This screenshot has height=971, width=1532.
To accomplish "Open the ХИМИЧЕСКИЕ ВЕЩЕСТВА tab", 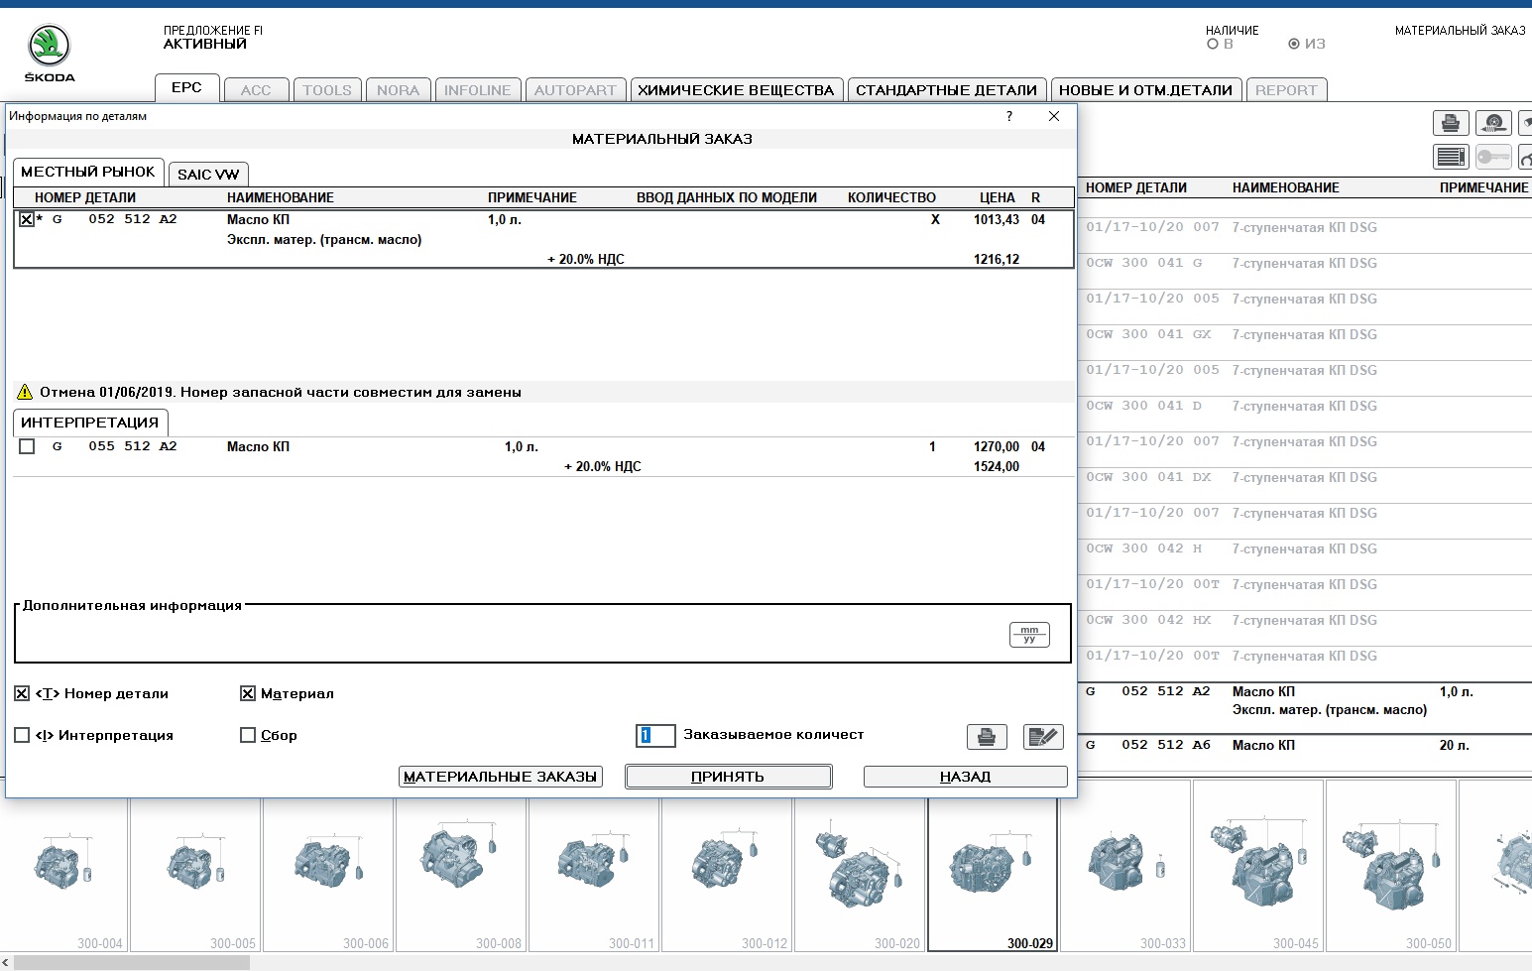I will coord(736,90).
